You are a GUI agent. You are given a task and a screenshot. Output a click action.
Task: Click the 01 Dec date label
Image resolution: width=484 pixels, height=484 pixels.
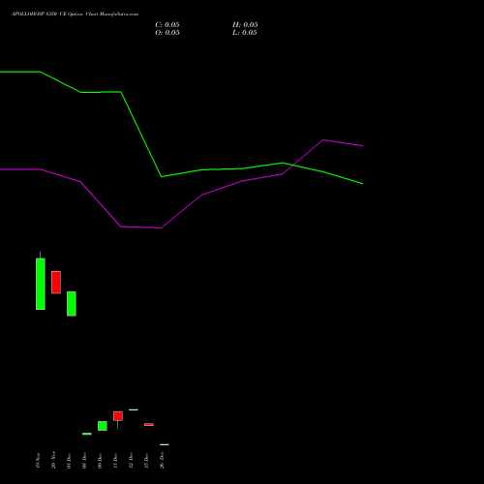click(69, 461)
